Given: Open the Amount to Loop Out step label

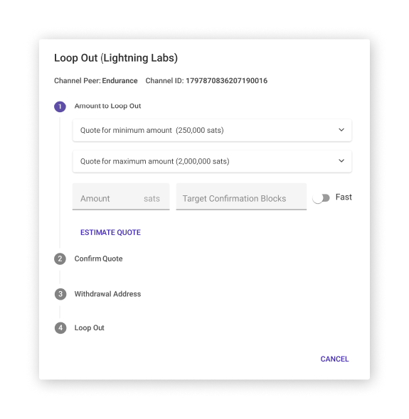Looking at the screenshot, I should 107,106.
